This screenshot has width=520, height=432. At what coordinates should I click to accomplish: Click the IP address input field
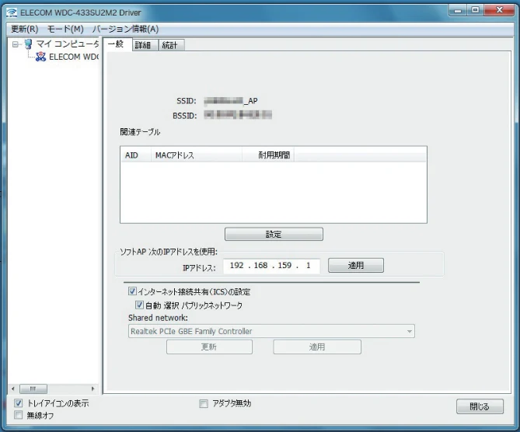click(x=271, y=266)
